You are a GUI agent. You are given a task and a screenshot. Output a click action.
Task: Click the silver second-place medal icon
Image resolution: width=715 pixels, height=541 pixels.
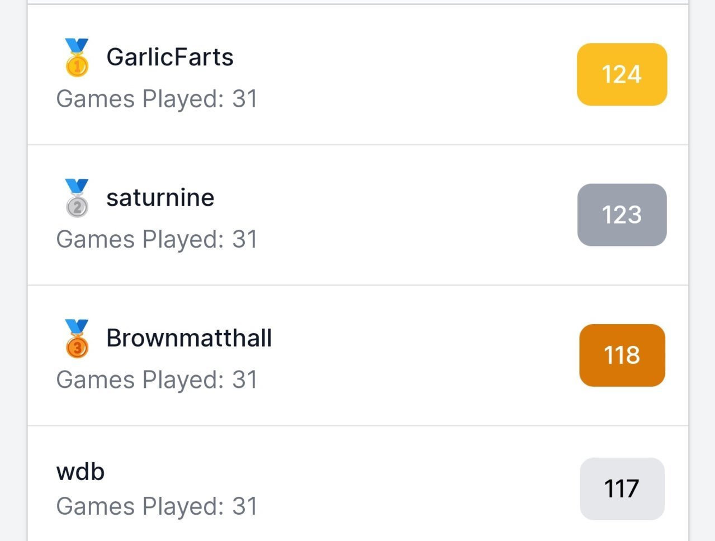click(77, 198)
